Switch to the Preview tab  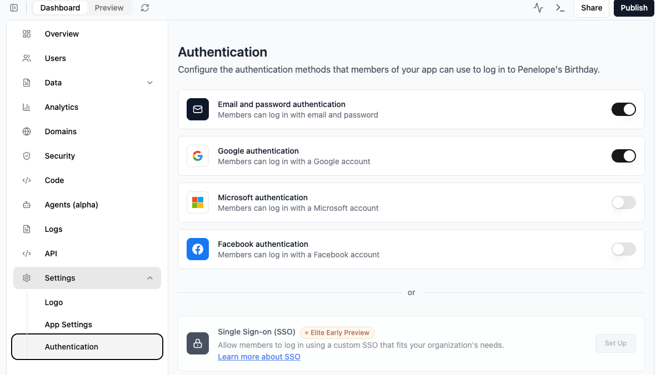tap(109, 8)
